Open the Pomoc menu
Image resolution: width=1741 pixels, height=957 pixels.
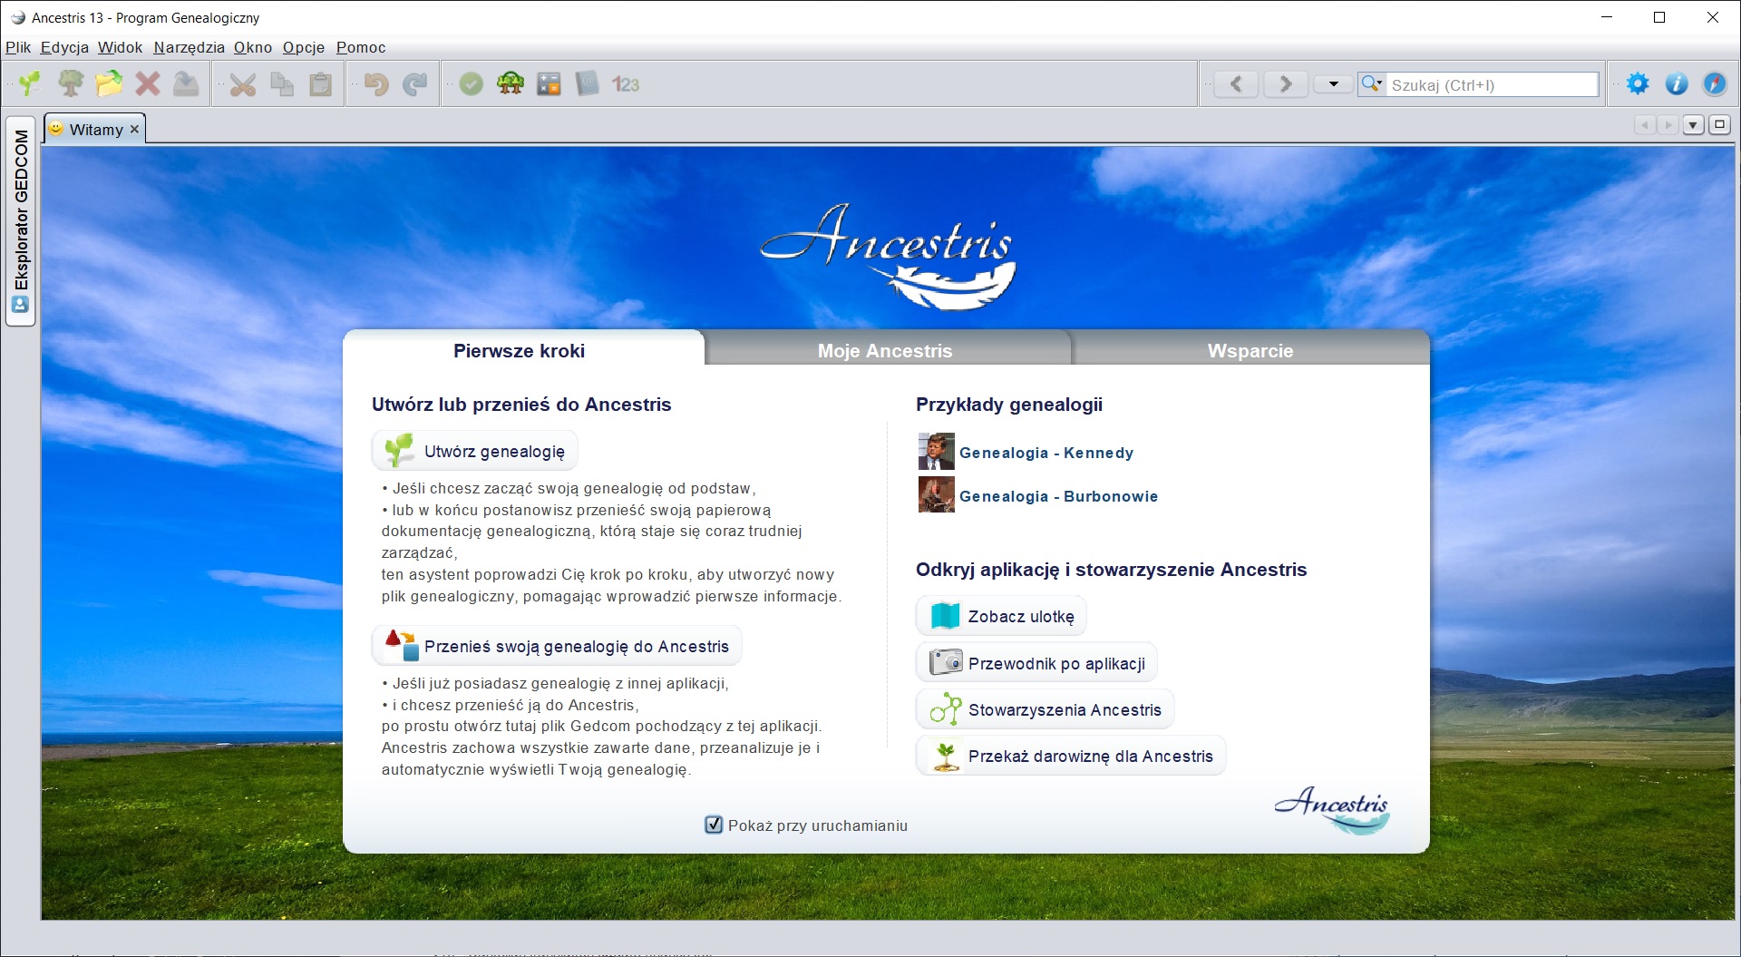pos(361,47)
